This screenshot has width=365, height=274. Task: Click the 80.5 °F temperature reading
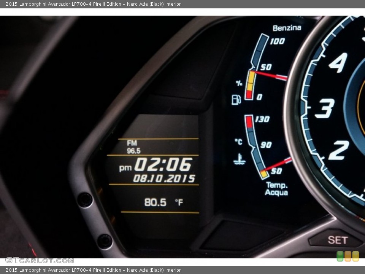163,202
